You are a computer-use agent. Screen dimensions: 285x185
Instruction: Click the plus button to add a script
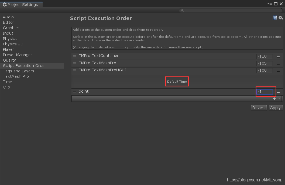tap(274, 99)
